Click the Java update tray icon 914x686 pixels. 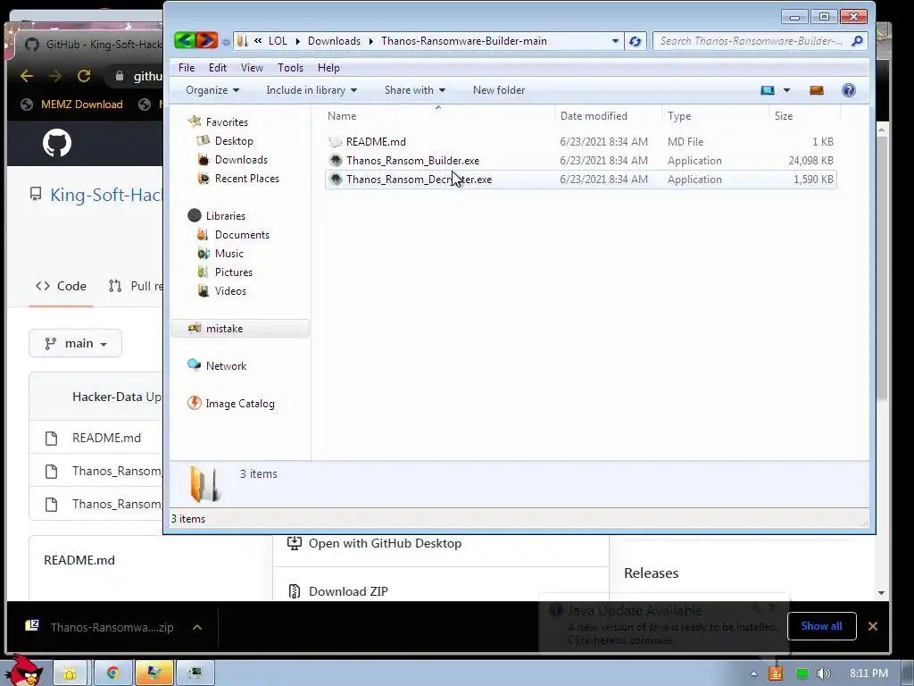point(776,673)
